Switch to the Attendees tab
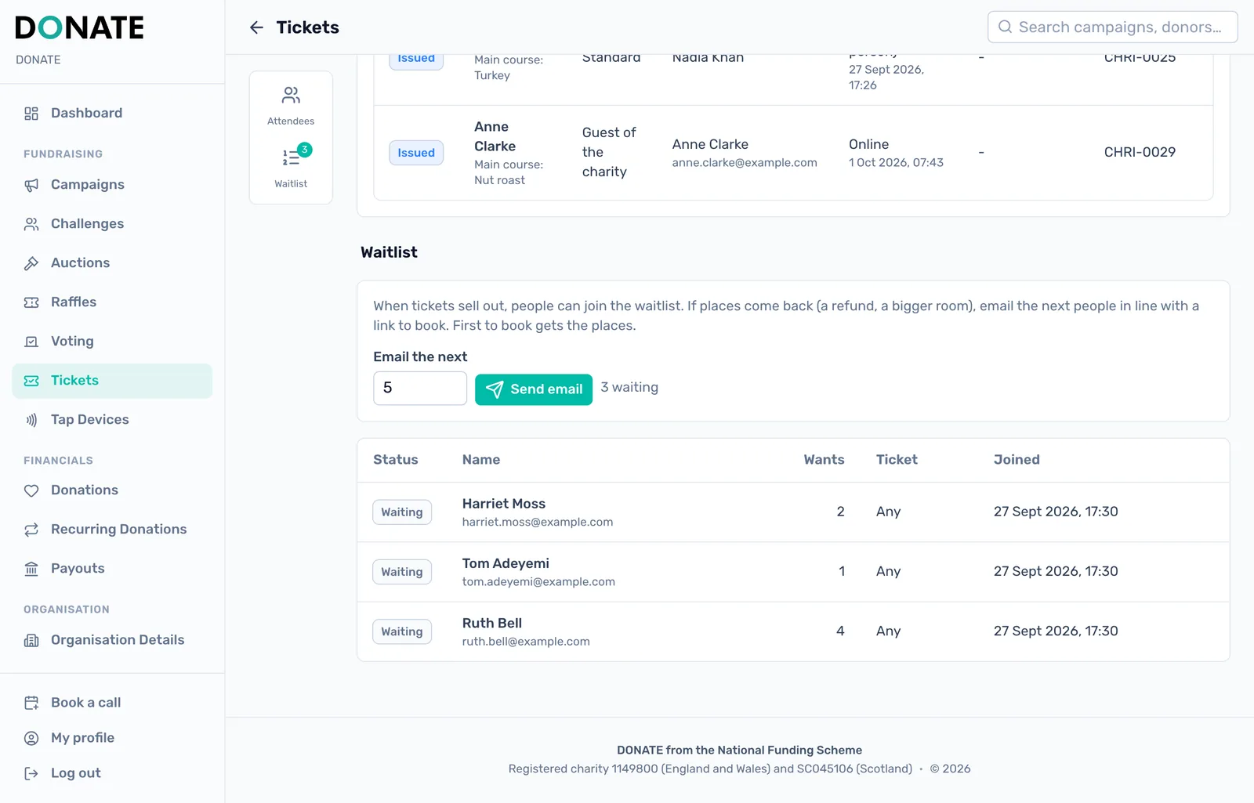Viewport: 1254px width, 803px height. pyautogui.click(x=291, y=106)
